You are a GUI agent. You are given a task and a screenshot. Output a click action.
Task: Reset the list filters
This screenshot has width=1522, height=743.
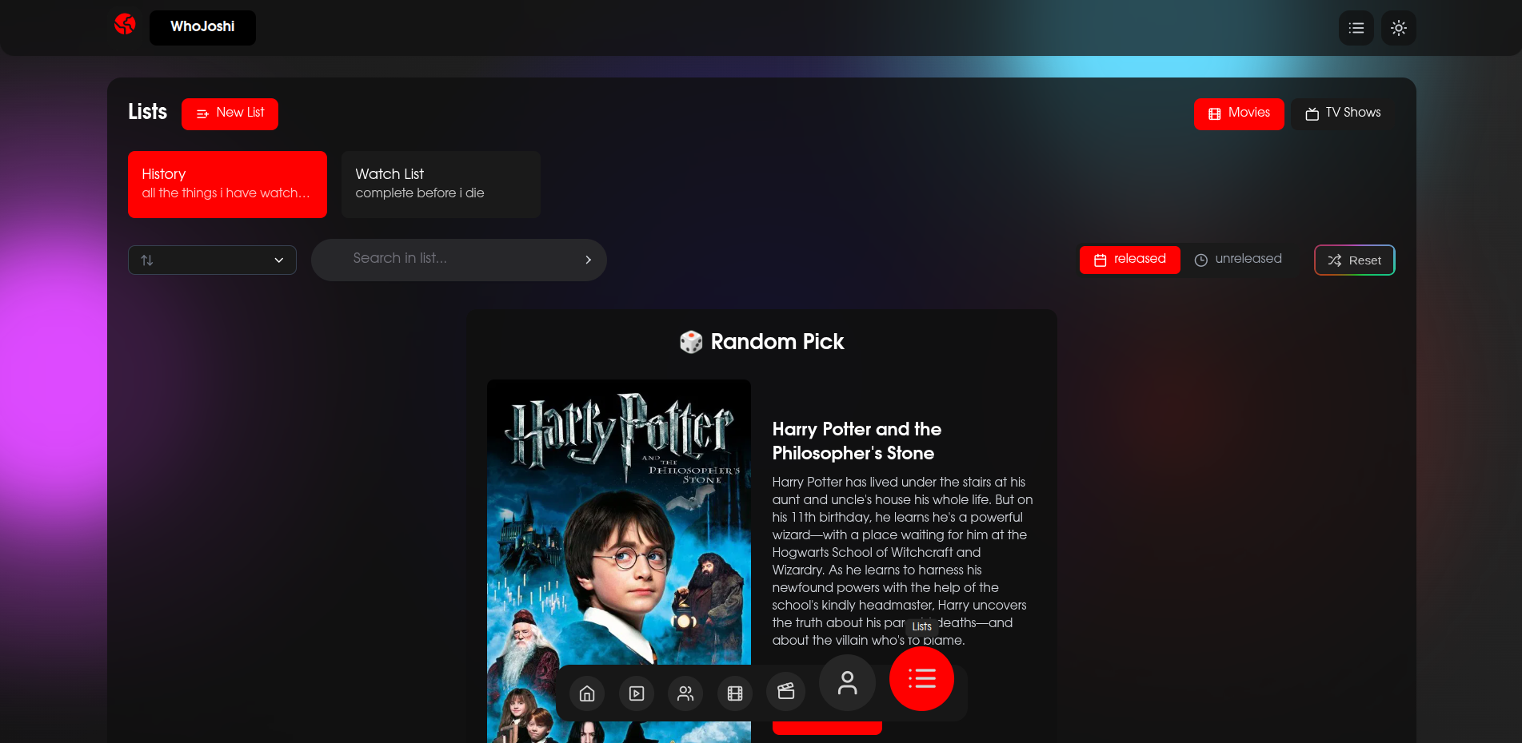click(1354, 260)
